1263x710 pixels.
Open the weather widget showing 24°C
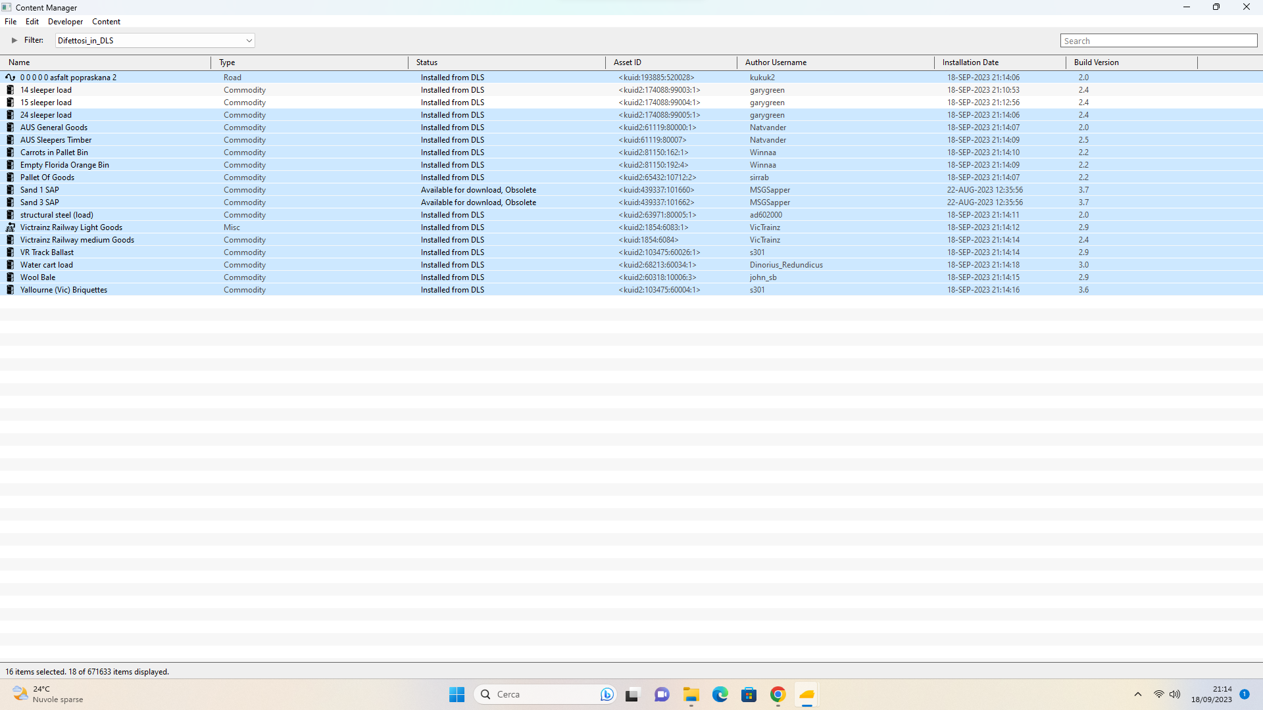pyautogui.click(x=49, y=694)
